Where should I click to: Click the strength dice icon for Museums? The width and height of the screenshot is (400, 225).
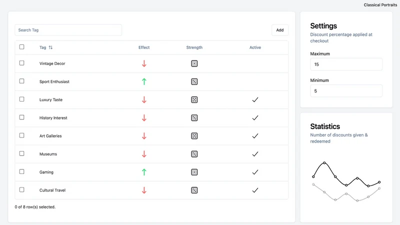[194, 154]
